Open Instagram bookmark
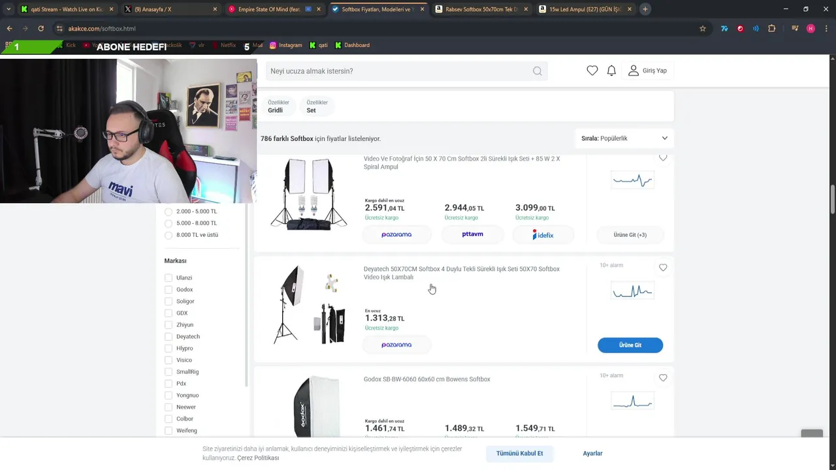 click(286, 45)
